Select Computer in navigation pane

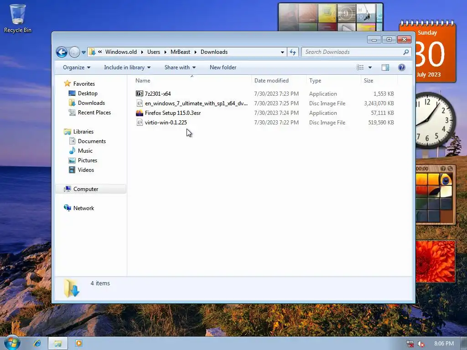[91, 189]
